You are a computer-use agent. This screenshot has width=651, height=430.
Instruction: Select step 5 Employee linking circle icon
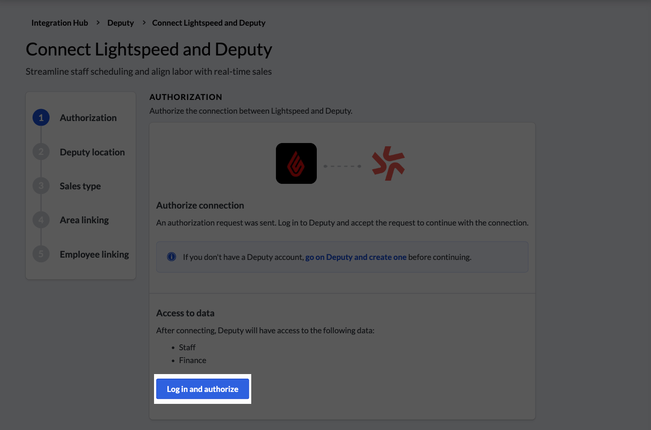(41, 254)
